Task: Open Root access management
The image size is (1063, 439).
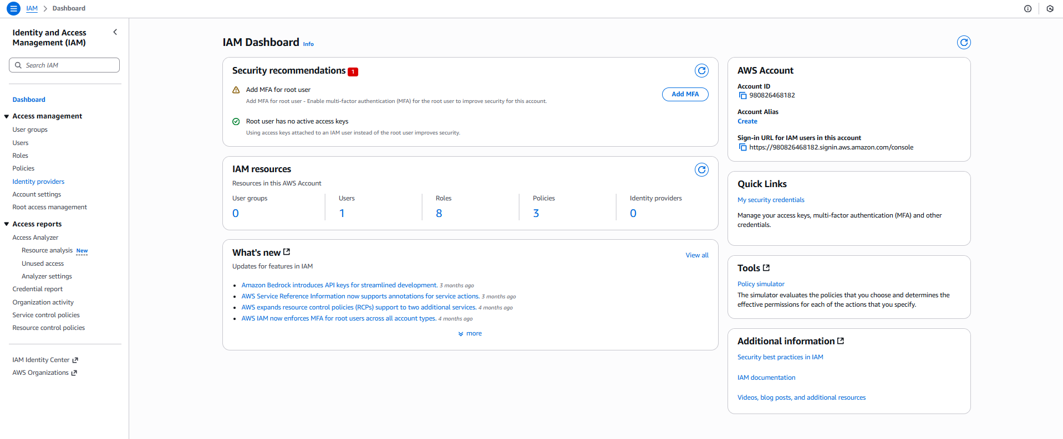Action: 50,207
